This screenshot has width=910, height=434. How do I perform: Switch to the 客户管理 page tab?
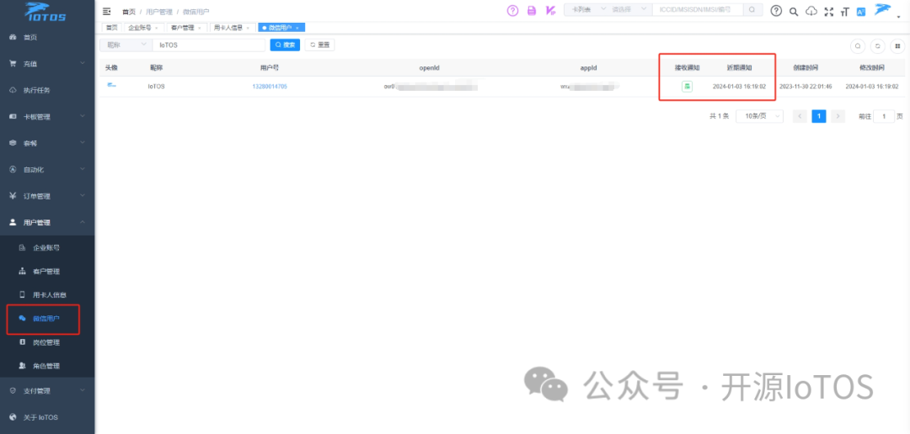click(x=182, y=28)
